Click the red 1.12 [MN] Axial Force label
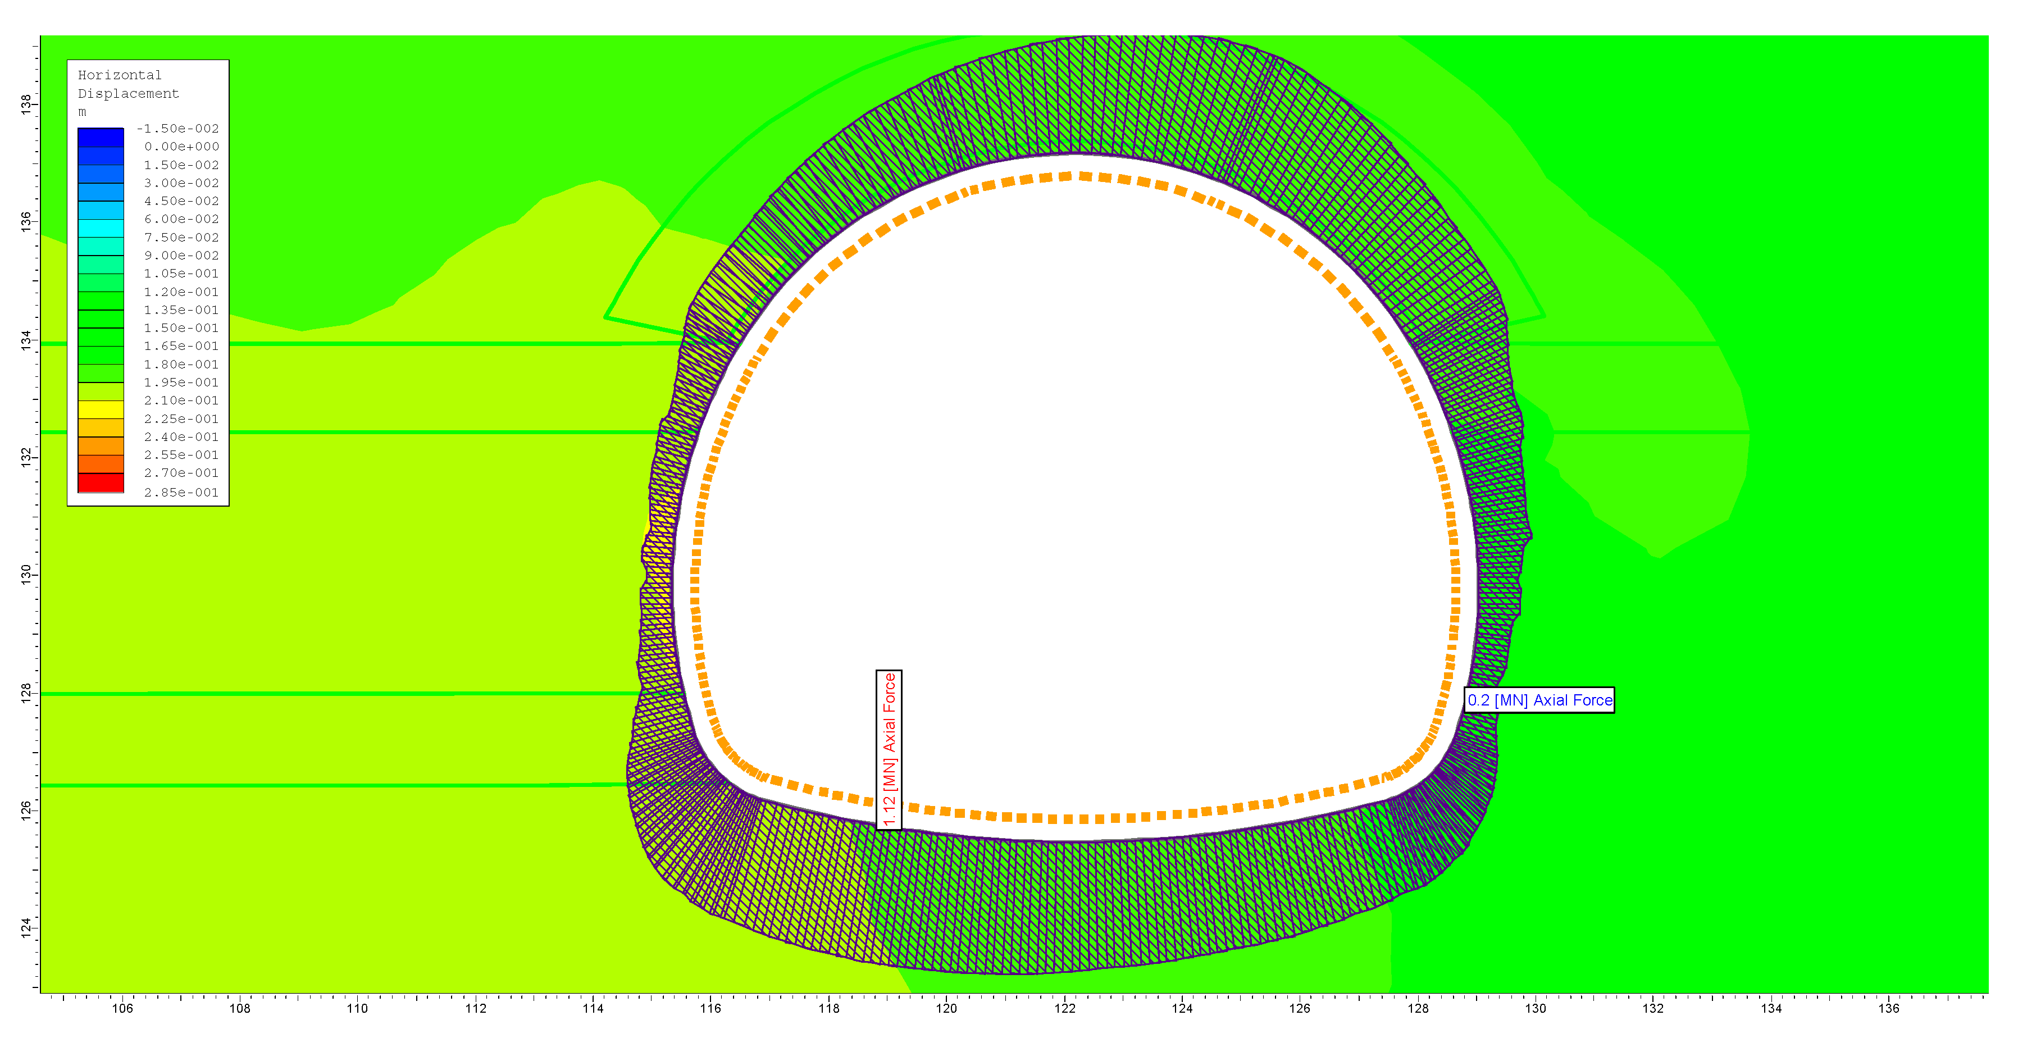The image size is (2018, 1038). 889,750
